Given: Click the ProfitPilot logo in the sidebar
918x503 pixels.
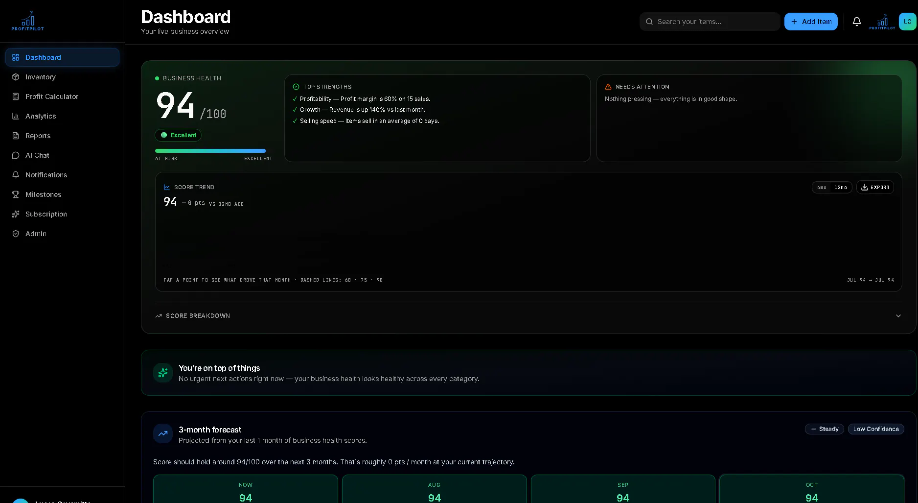Looking at the screenshot, I should [x=28, y=21].
